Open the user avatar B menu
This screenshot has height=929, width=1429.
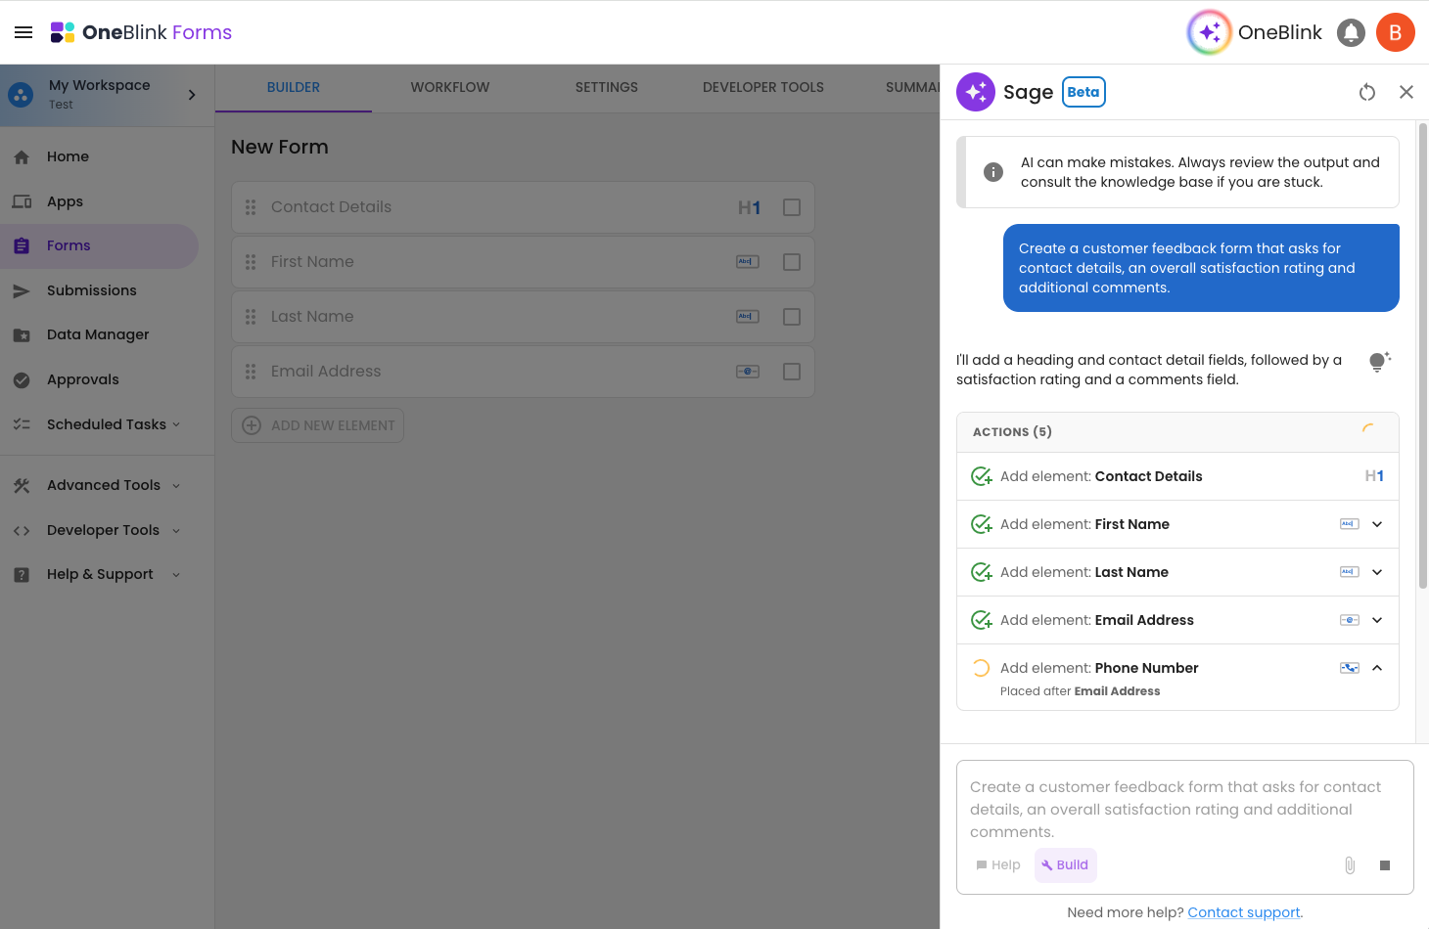tap(1396, 32)
